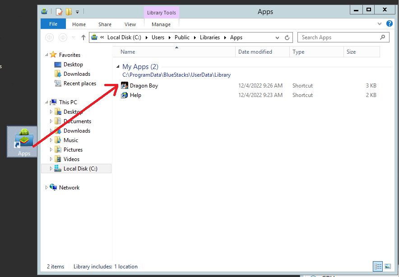Switch to Details view layout icon
This screenshot has width=399, height=277.
point(378,266)
